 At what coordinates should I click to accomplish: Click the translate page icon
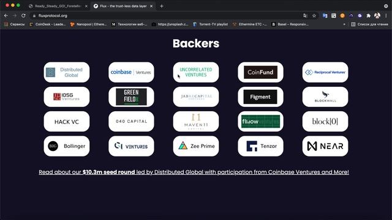[x=305, y=15]
